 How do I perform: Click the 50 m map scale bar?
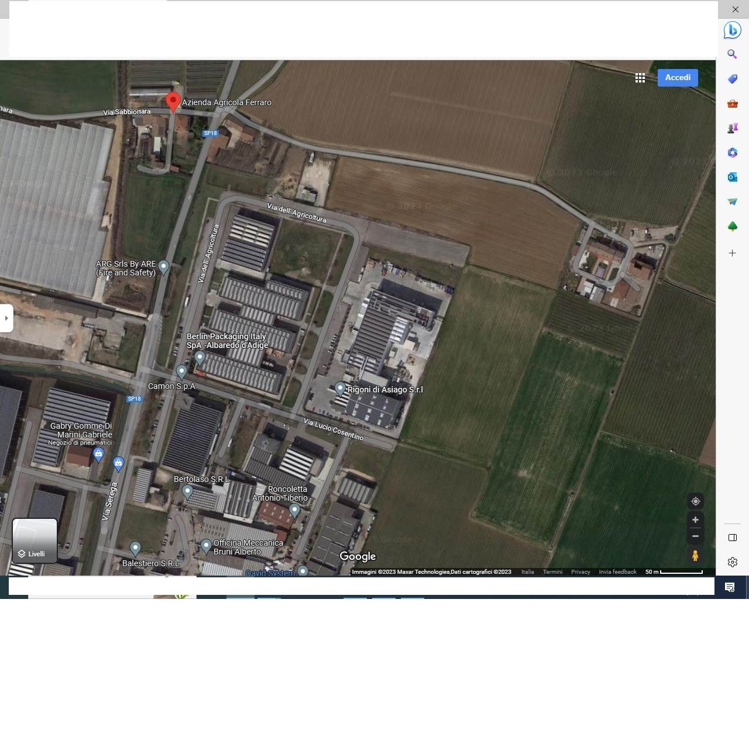674,572
